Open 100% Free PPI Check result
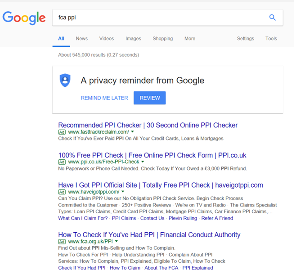Image resolution: width=296 pixels, height=270 pixels. coord(152,155)
